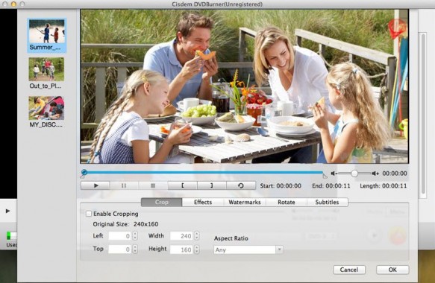435x283 pixels.
Task: Open the Aspect Ratio dropdown
Action: pyautogui.click(x=248, y=249)
